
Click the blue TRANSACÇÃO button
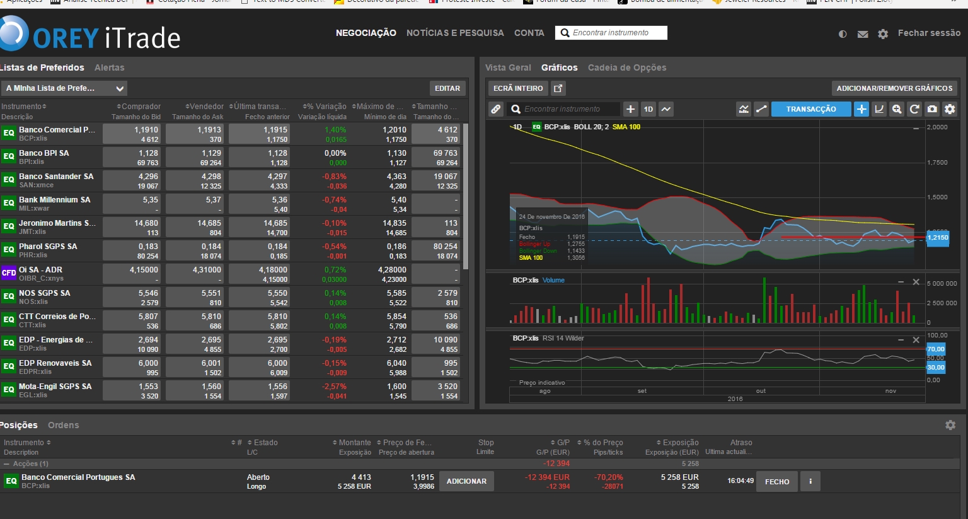[810, 109]
